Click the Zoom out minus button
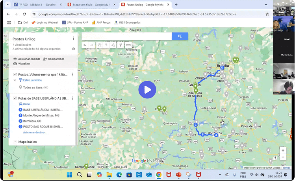This screenshot has height=181, width=295. (283, 157)
